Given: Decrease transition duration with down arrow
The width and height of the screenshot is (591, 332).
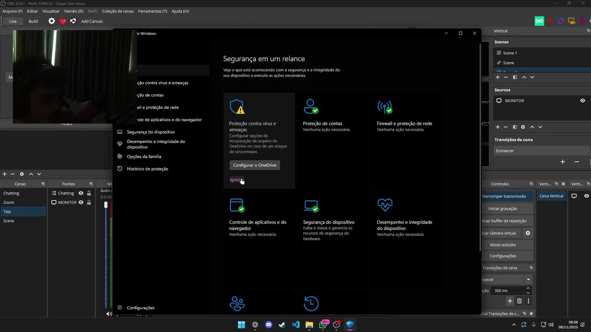Looking at the screenshot, I should point(528,293).
